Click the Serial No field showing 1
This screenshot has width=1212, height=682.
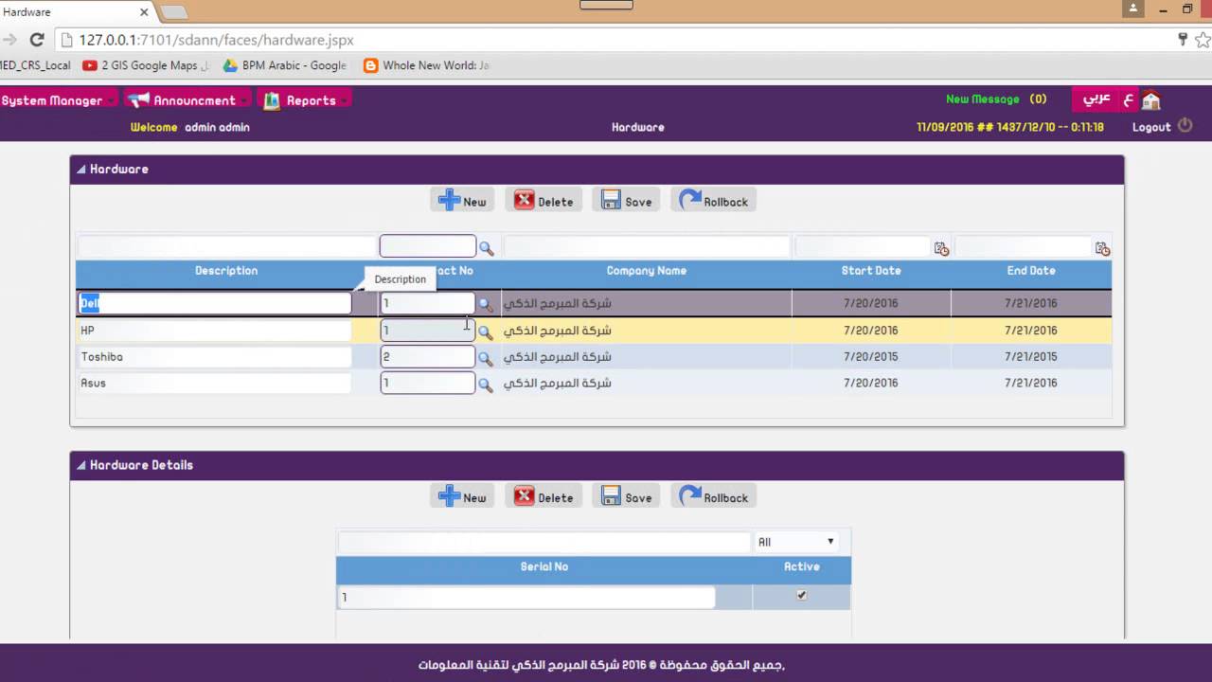coord(526,597)
